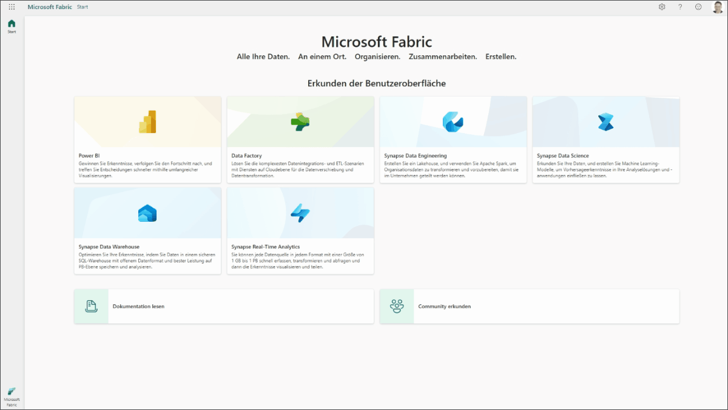728x410 pixels.
Task: Open the settings gear icon
Action: pos(662,7)
